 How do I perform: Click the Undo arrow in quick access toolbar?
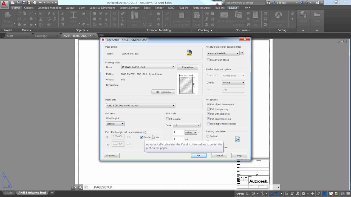pos(40,2)
